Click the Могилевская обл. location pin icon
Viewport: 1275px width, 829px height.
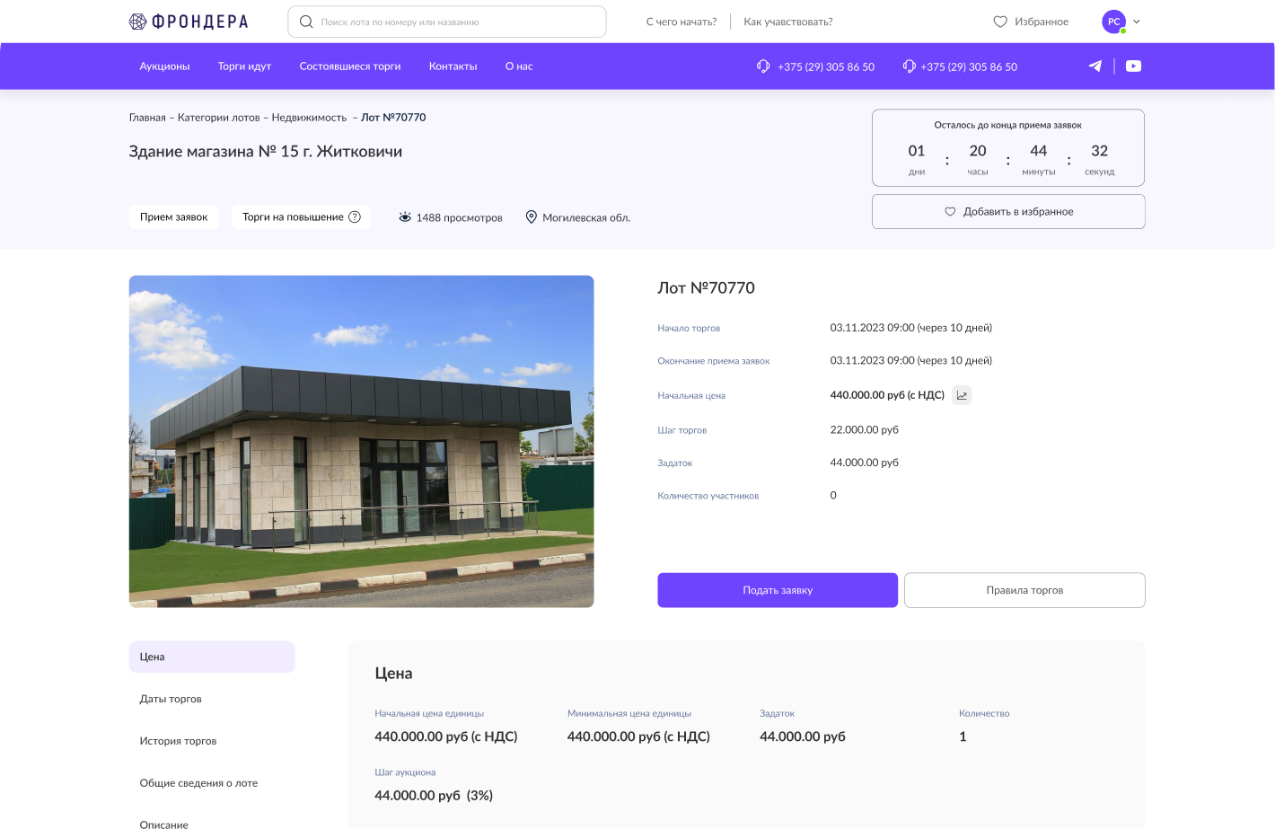point(531,217)
